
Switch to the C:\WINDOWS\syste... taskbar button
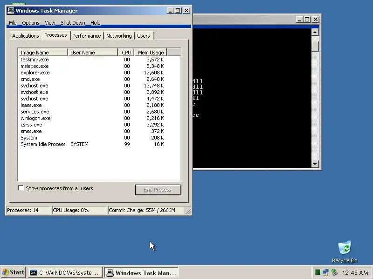(65, 272)
